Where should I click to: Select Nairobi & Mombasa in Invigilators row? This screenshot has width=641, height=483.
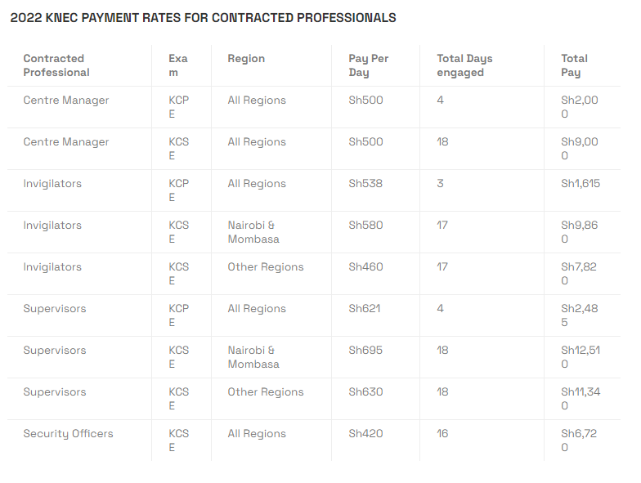pos(253,232)
